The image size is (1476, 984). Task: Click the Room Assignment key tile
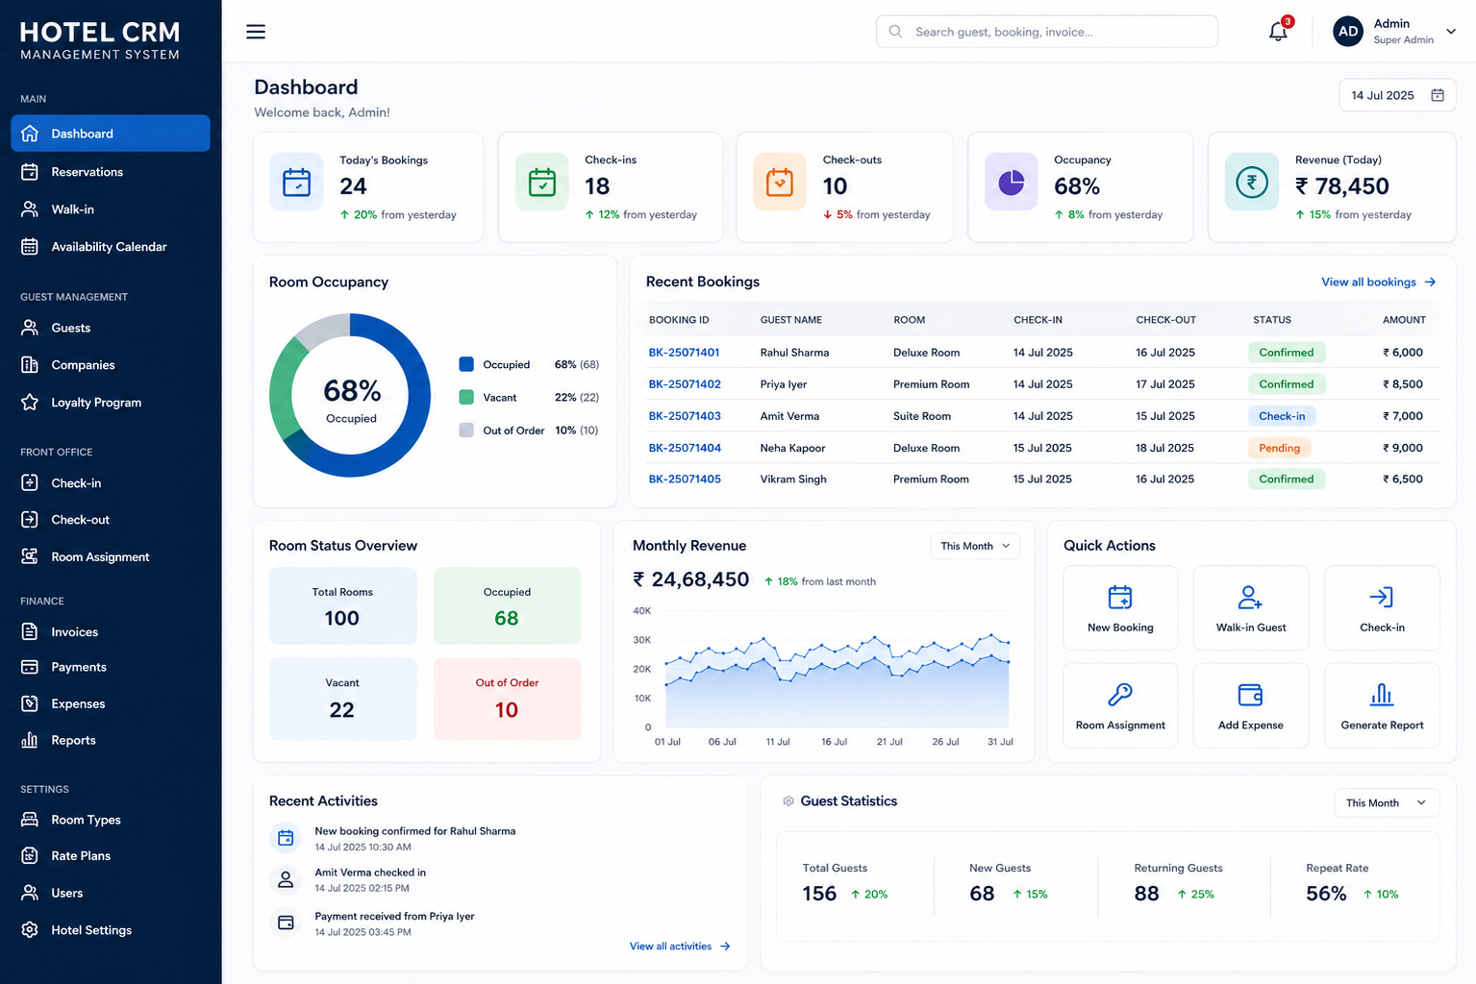click(x=1120, y=705)
